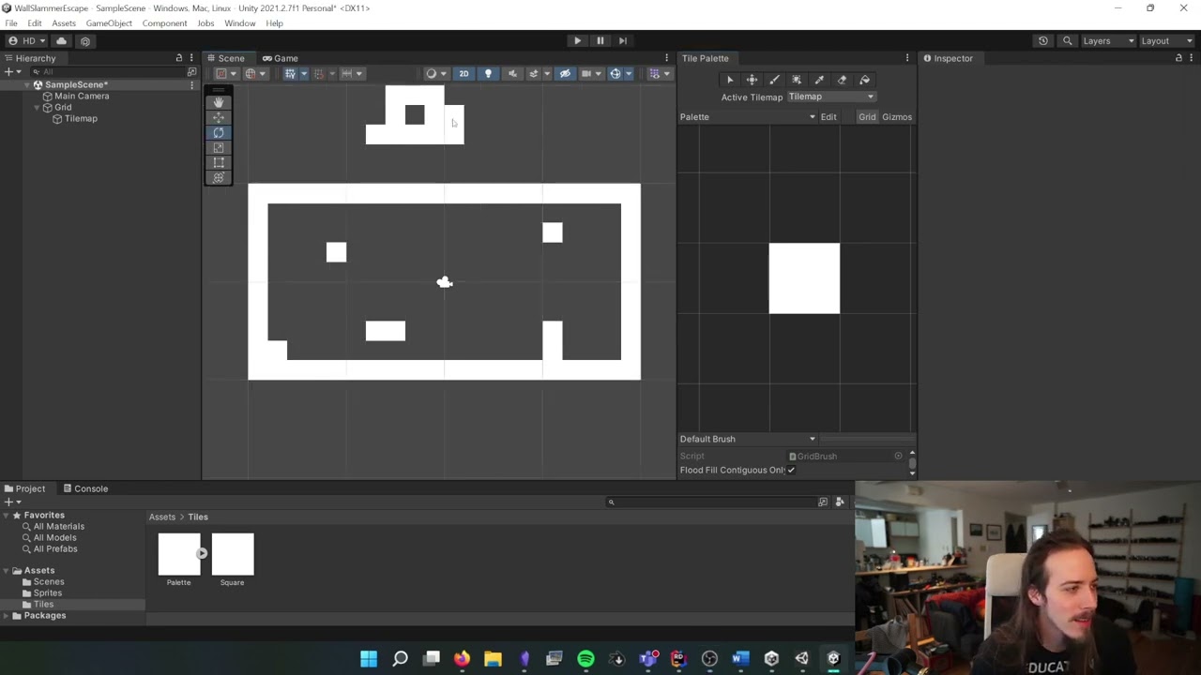Click the Play button
This screenshot has width=1201, height=675.
[x=577, y=40]
